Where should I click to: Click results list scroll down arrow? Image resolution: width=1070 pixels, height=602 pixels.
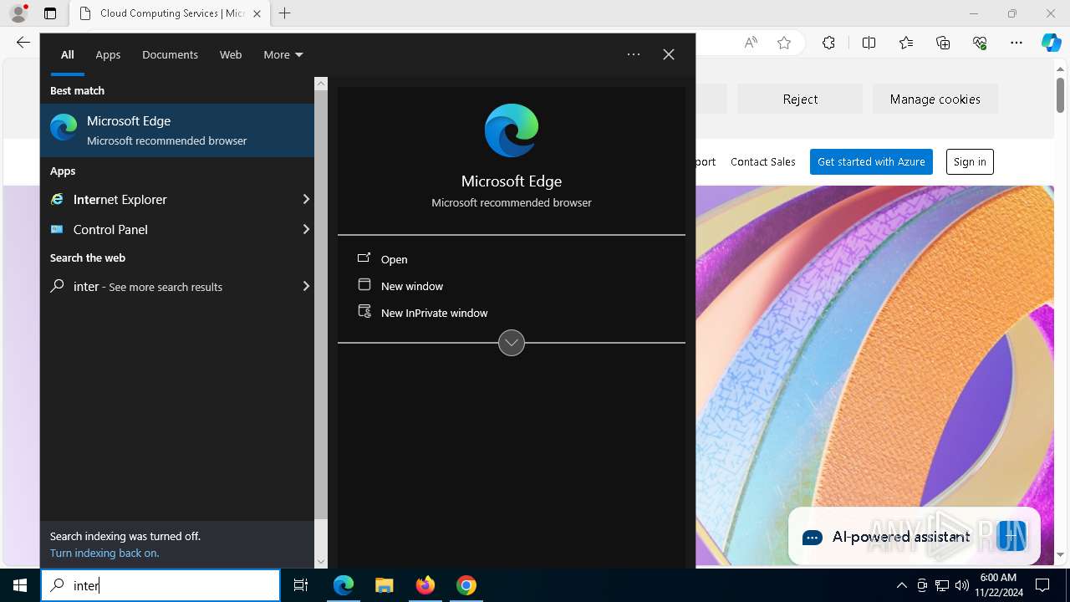[321, 562]
